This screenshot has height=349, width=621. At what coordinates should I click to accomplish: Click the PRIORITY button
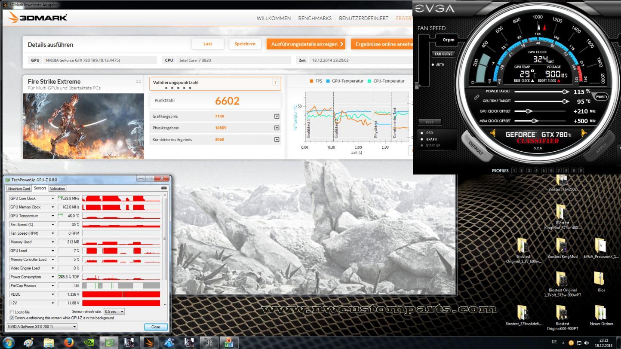[x=602, y=97]
